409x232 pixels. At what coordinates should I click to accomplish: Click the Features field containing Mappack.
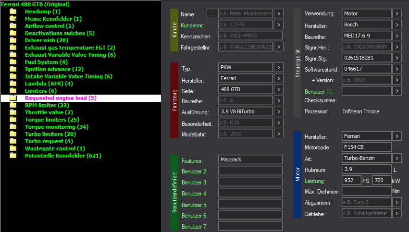tap(250, 159)
